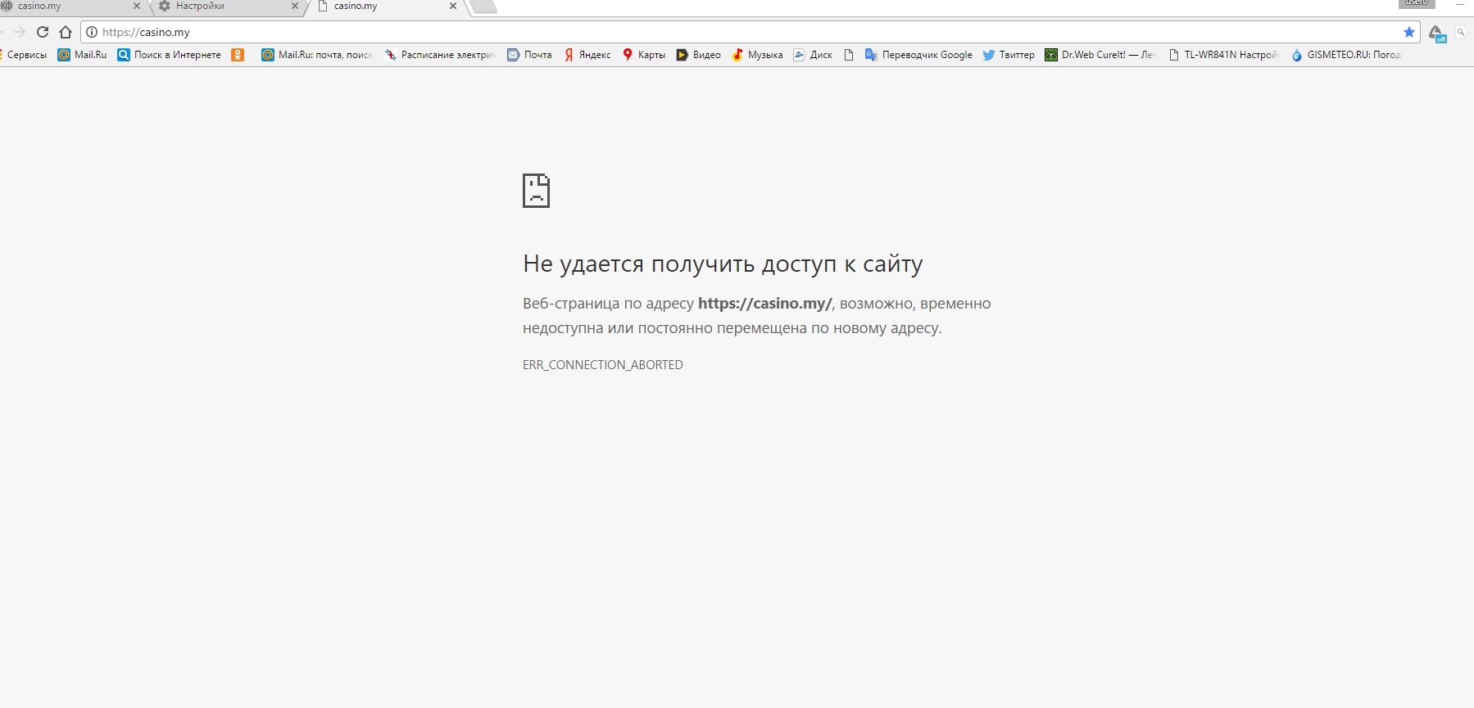The width and height of the screenshot is (1474, 708).
Task: Open the Яндекс bookmark
Action: point(587,55)
